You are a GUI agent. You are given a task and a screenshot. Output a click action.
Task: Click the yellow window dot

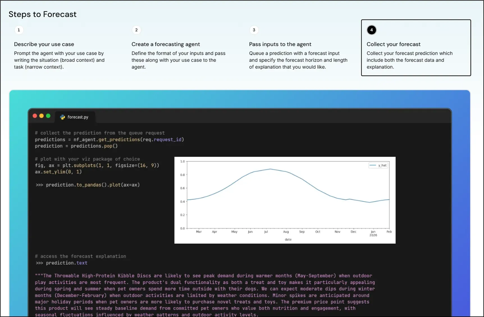[42, 116]
